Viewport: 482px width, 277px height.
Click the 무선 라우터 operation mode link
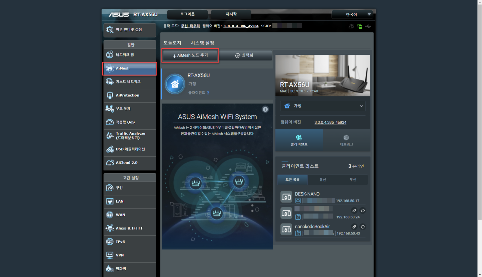[x=190, y=26]
